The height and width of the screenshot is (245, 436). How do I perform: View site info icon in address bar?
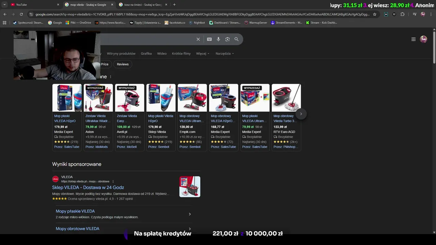(31, 14)
